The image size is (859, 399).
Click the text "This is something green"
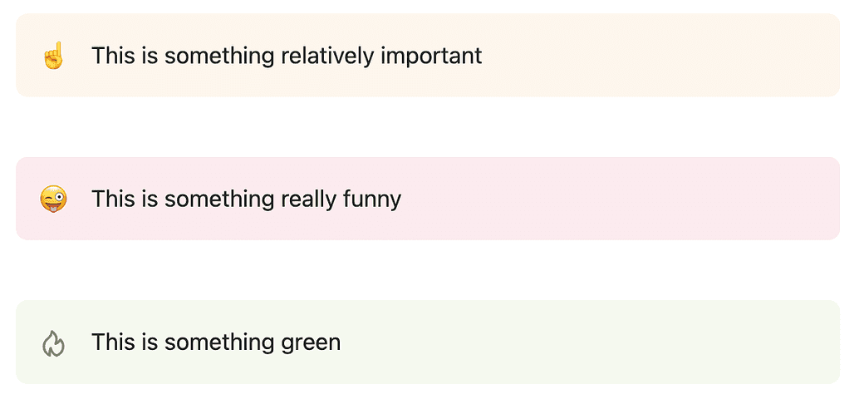216,342
